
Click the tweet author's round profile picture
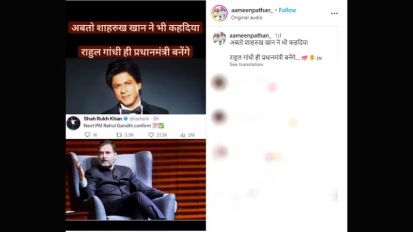coord(73,123)
